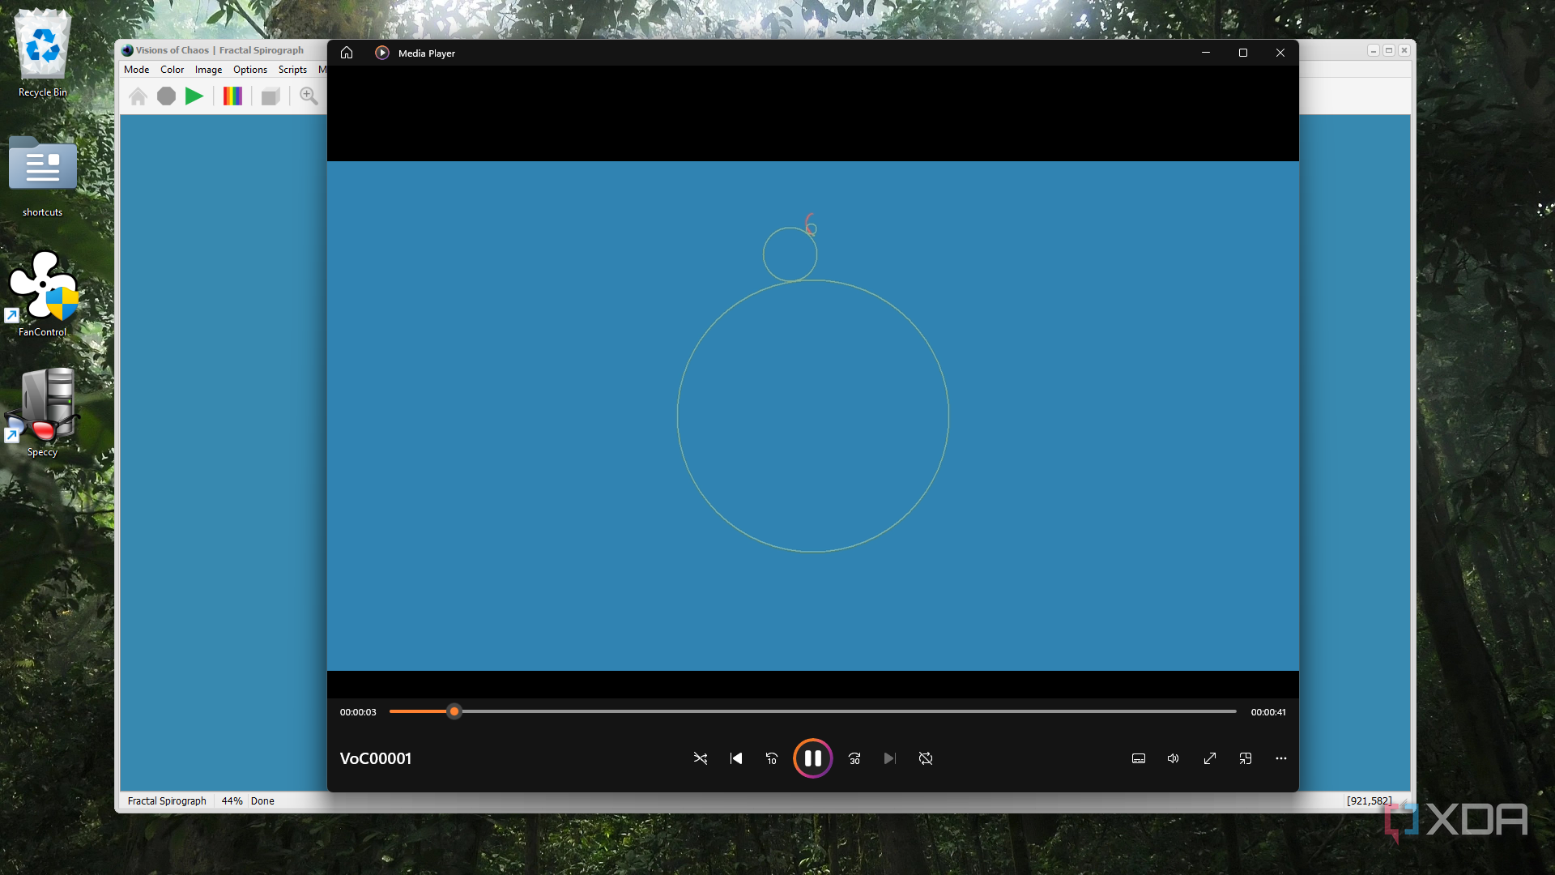Open subtitles and captions menu
The width and height of the screenshot is (1555, 875).
1139,758
